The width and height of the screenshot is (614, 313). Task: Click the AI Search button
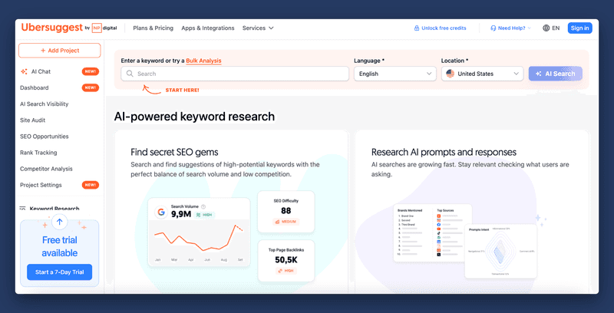coord(555,74)
